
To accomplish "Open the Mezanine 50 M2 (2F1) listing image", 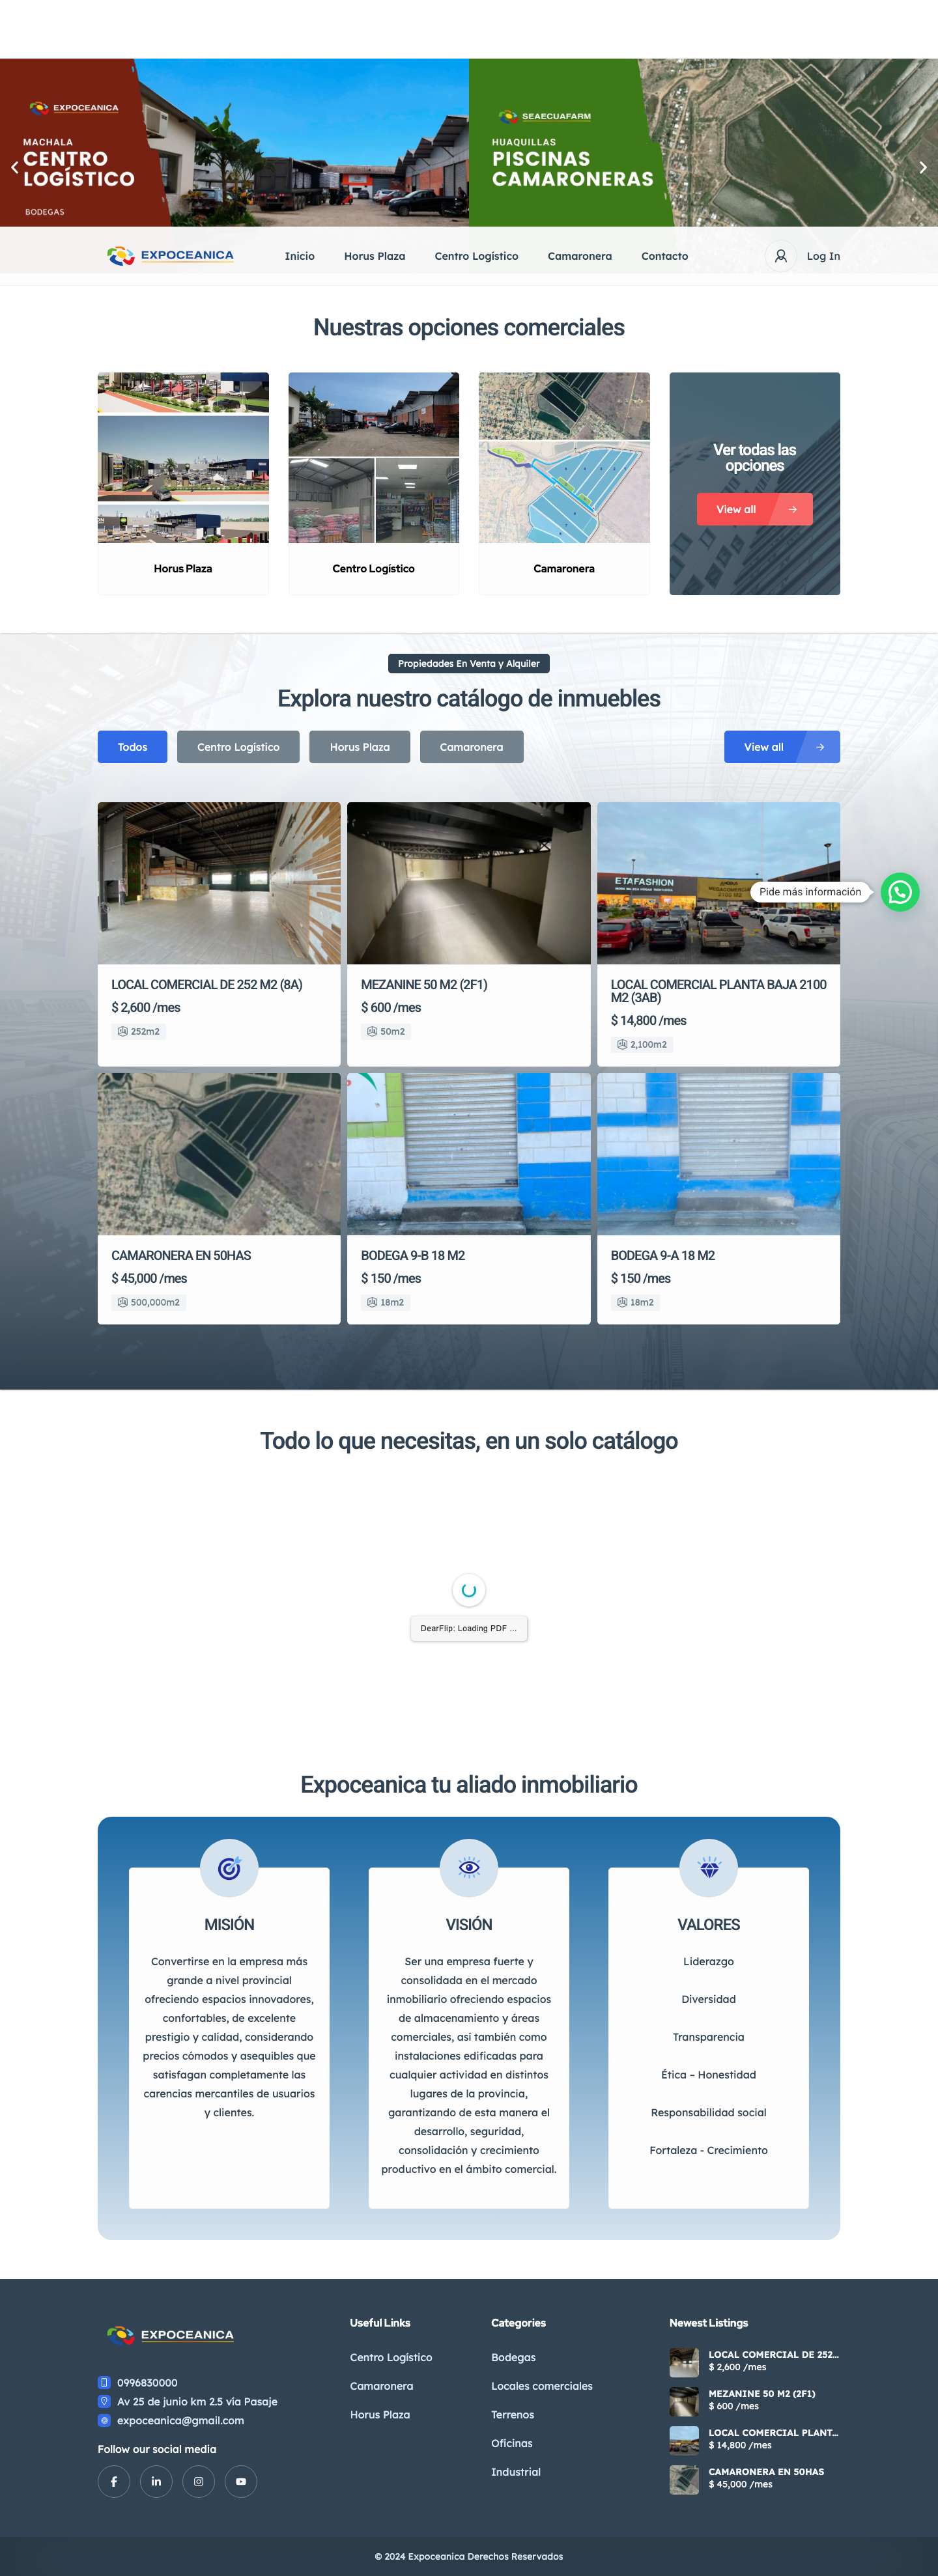I will [469, 883].
